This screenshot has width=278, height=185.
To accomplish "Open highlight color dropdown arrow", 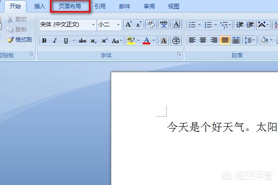I will pos(138,41).
